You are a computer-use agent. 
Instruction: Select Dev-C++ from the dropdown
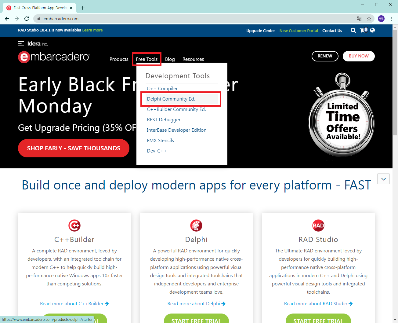point(157,151)
